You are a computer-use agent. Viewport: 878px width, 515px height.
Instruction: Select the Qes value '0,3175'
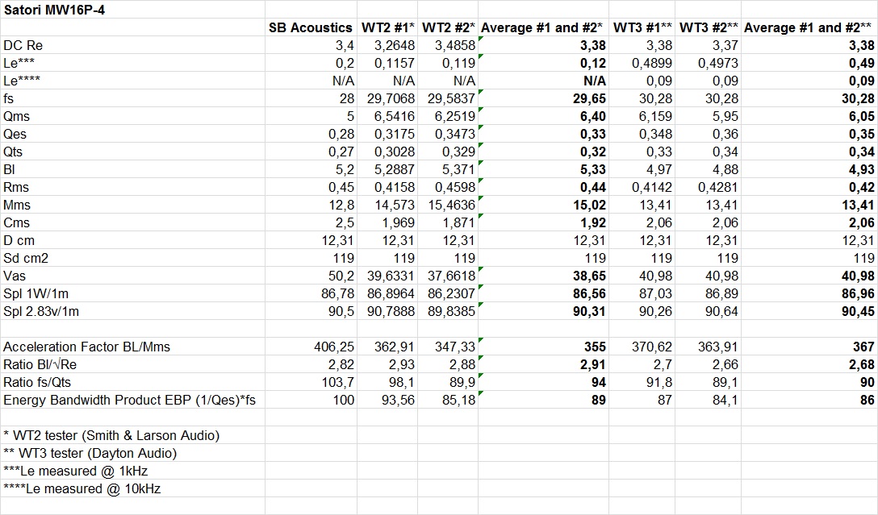click(x=395, y=135)
